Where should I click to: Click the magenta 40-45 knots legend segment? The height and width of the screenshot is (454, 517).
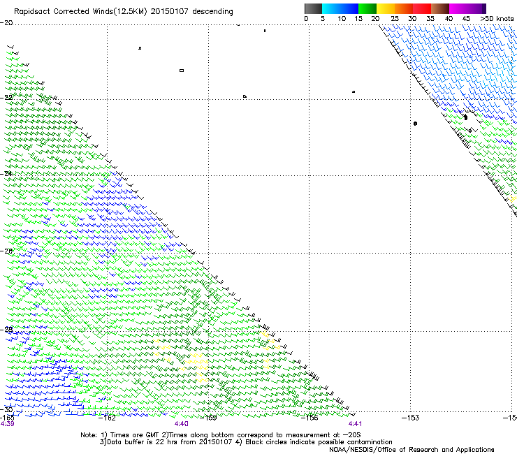point(458,8)
